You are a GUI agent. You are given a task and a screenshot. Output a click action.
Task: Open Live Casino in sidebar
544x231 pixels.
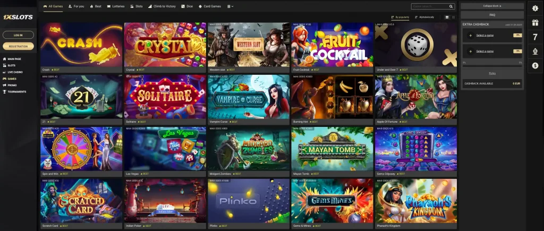point(13,72)
